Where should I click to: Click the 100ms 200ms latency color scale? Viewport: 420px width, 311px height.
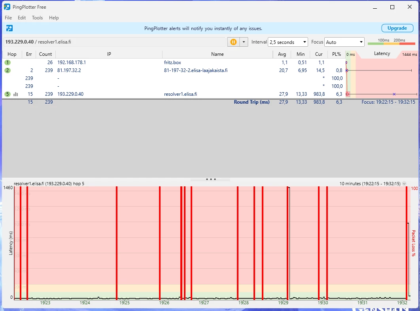coord(391,42)
